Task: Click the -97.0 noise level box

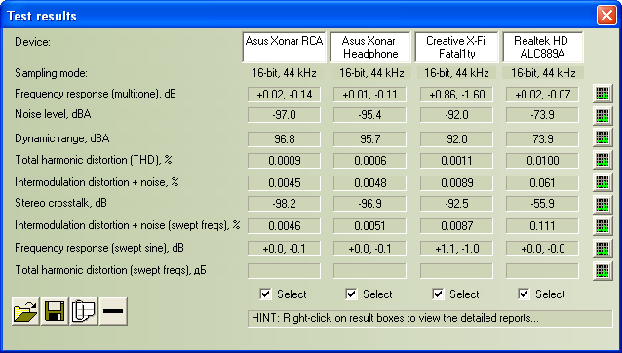Action: (284, 115)
